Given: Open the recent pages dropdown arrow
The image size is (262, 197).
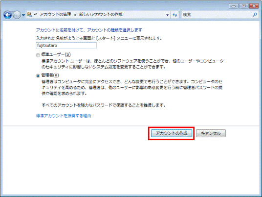Looking at the screenshot, I should coord(23,15).
